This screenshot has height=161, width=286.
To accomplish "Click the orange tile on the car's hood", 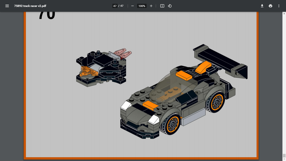I will [150, 105].
